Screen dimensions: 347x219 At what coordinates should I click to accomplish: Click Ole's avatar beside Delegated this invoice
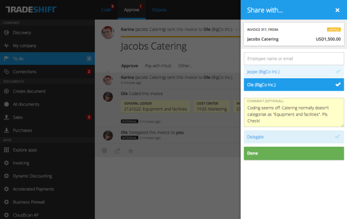(x=108, y=135)
